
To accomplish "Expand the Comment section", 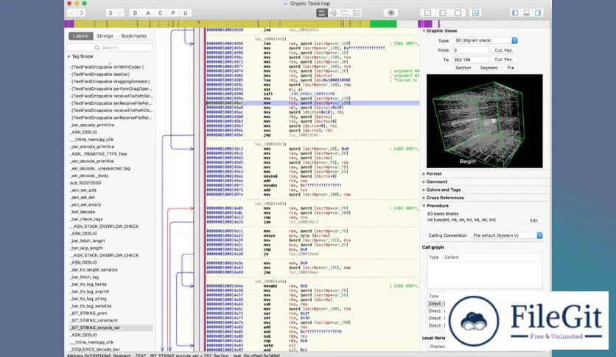I will click(424, 181).
